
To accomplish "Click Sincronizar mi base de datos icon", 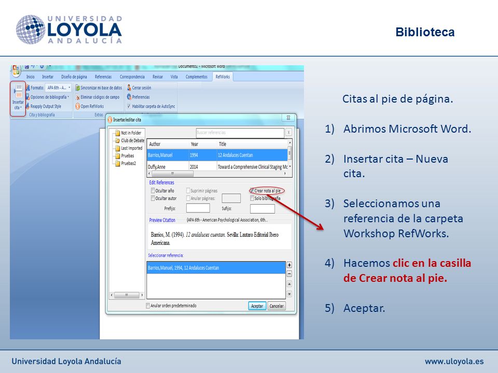I will point(77,88).
